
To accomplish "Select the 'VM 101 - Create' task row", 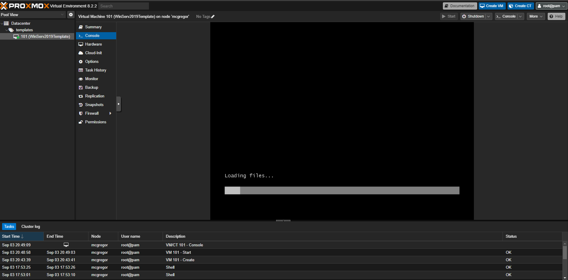I will pos(281,260).
